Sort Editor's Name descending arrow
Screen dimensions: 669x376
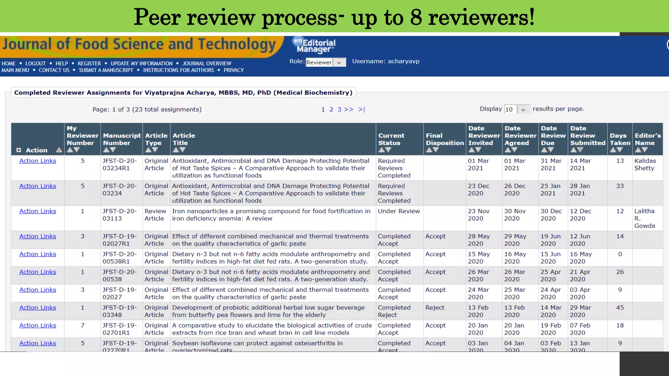[645, 150]
